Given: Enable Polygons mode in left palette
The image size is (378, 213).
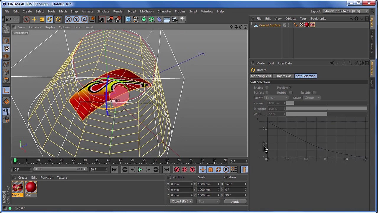Looking at the screenshot, I should 6,80.
